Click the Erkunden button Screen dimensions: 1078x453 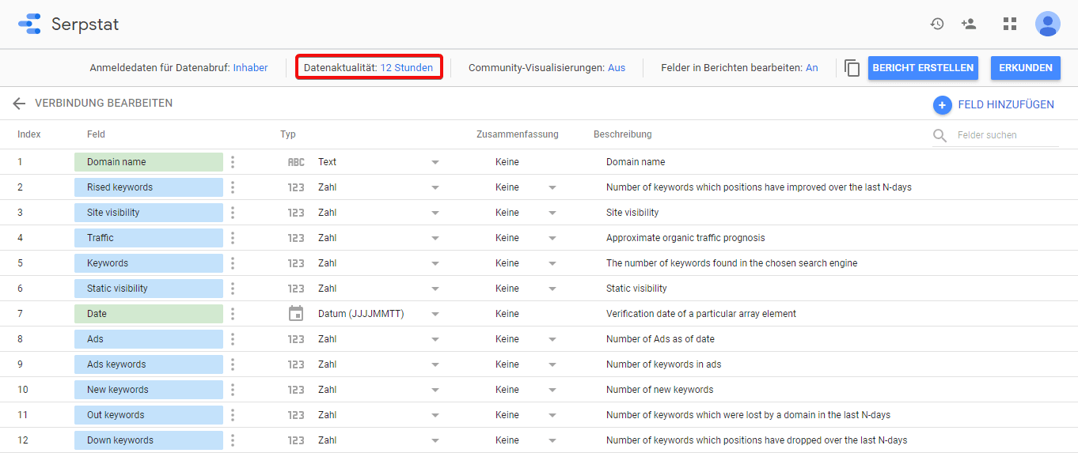point(1026,68)
